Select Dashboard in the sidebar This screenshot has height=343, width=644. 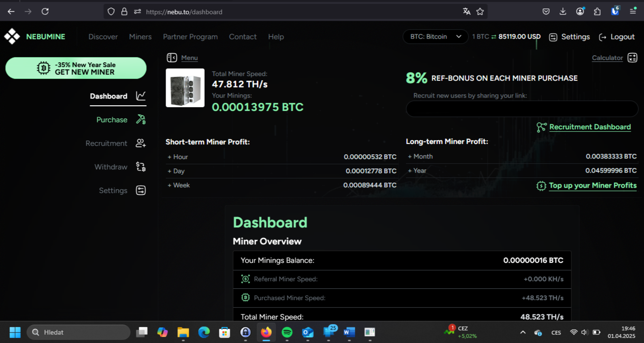[x=109, y=96]
